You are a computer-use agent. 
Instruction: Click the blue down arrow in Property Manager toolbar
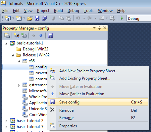pos(41,35)
